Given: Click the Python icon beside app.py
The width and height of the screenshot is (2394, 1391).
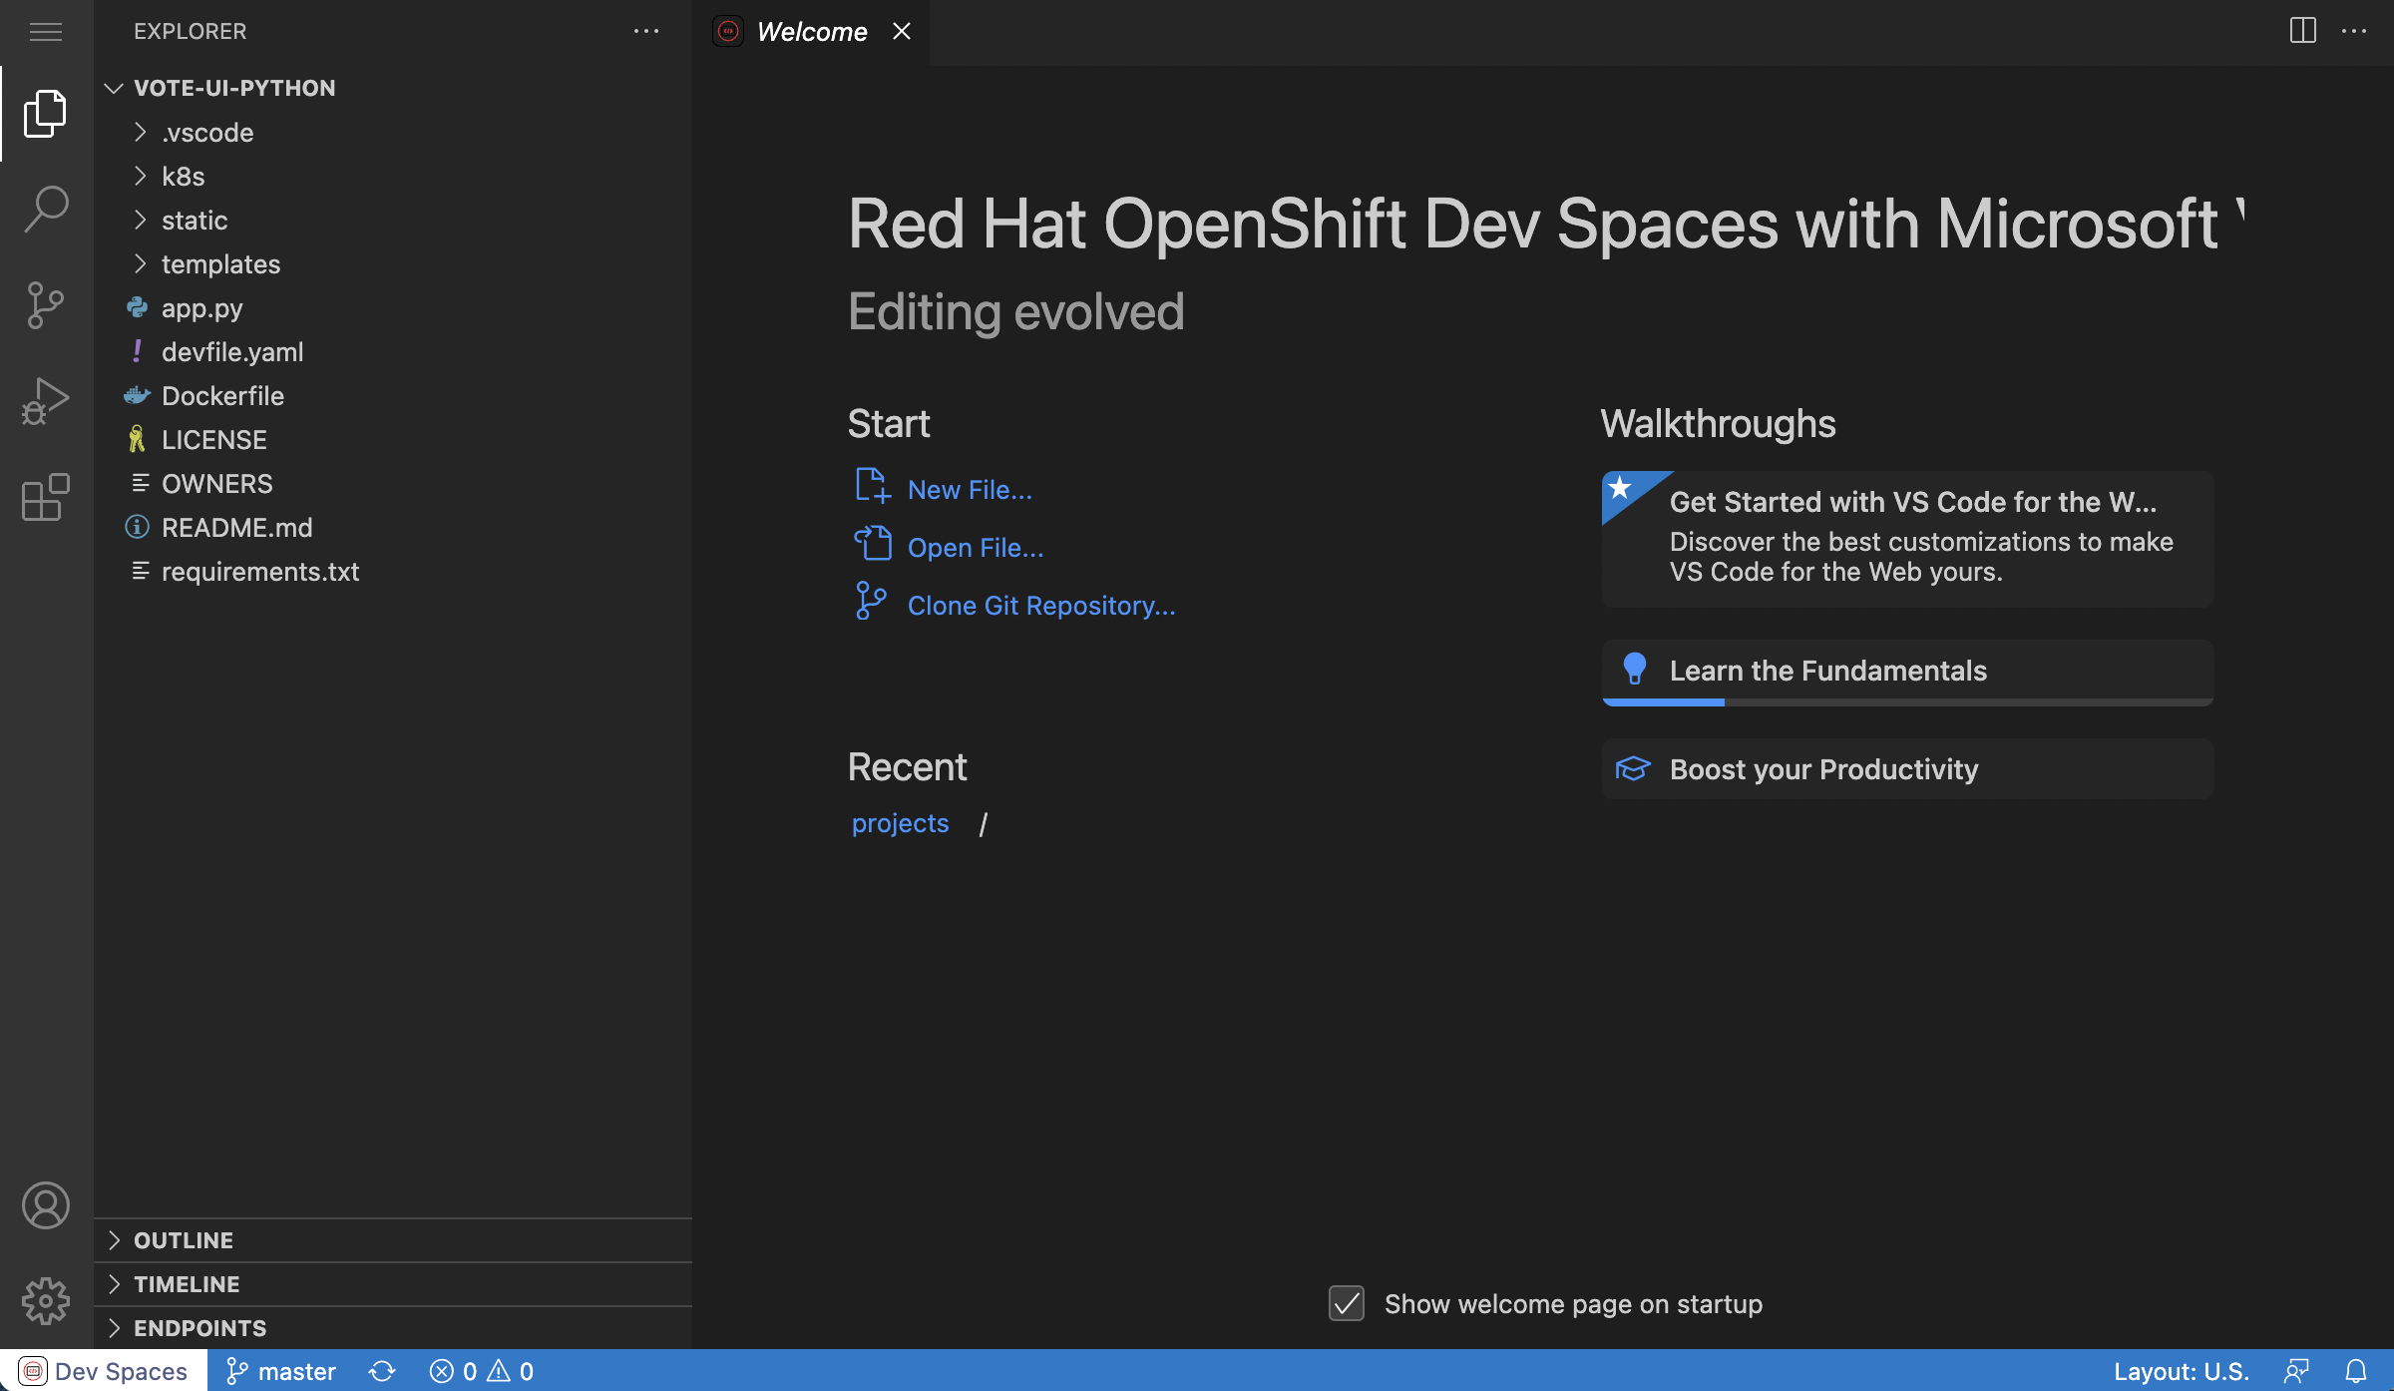Looking at the screenshot, I should pyautogui.click(x=138, y=307).
